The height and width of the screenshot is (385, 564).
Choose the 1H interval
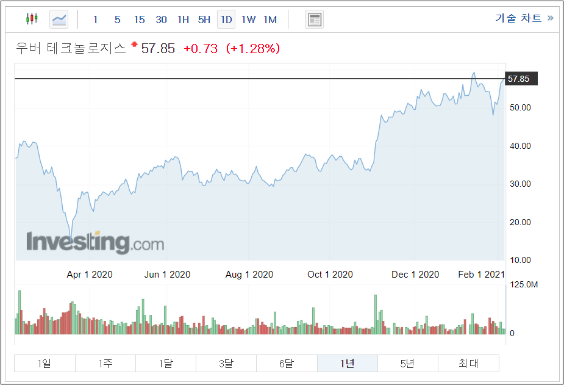[x=183, y=20]
